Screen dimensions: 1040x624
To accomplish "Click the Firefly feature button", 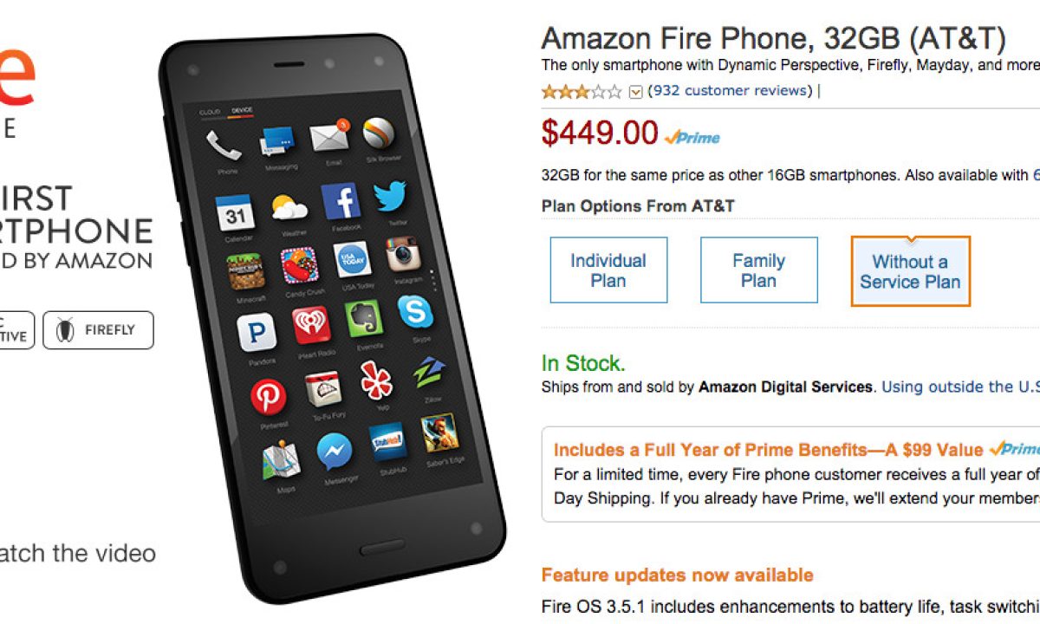I will [x=98, y=330].
